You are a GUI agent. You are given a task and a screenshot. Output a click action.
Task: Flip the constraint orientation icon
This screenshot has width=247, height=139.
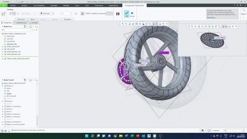[76, 14]
